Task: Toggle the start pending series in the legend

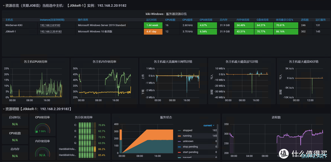Action: click(x=190, y=152)
